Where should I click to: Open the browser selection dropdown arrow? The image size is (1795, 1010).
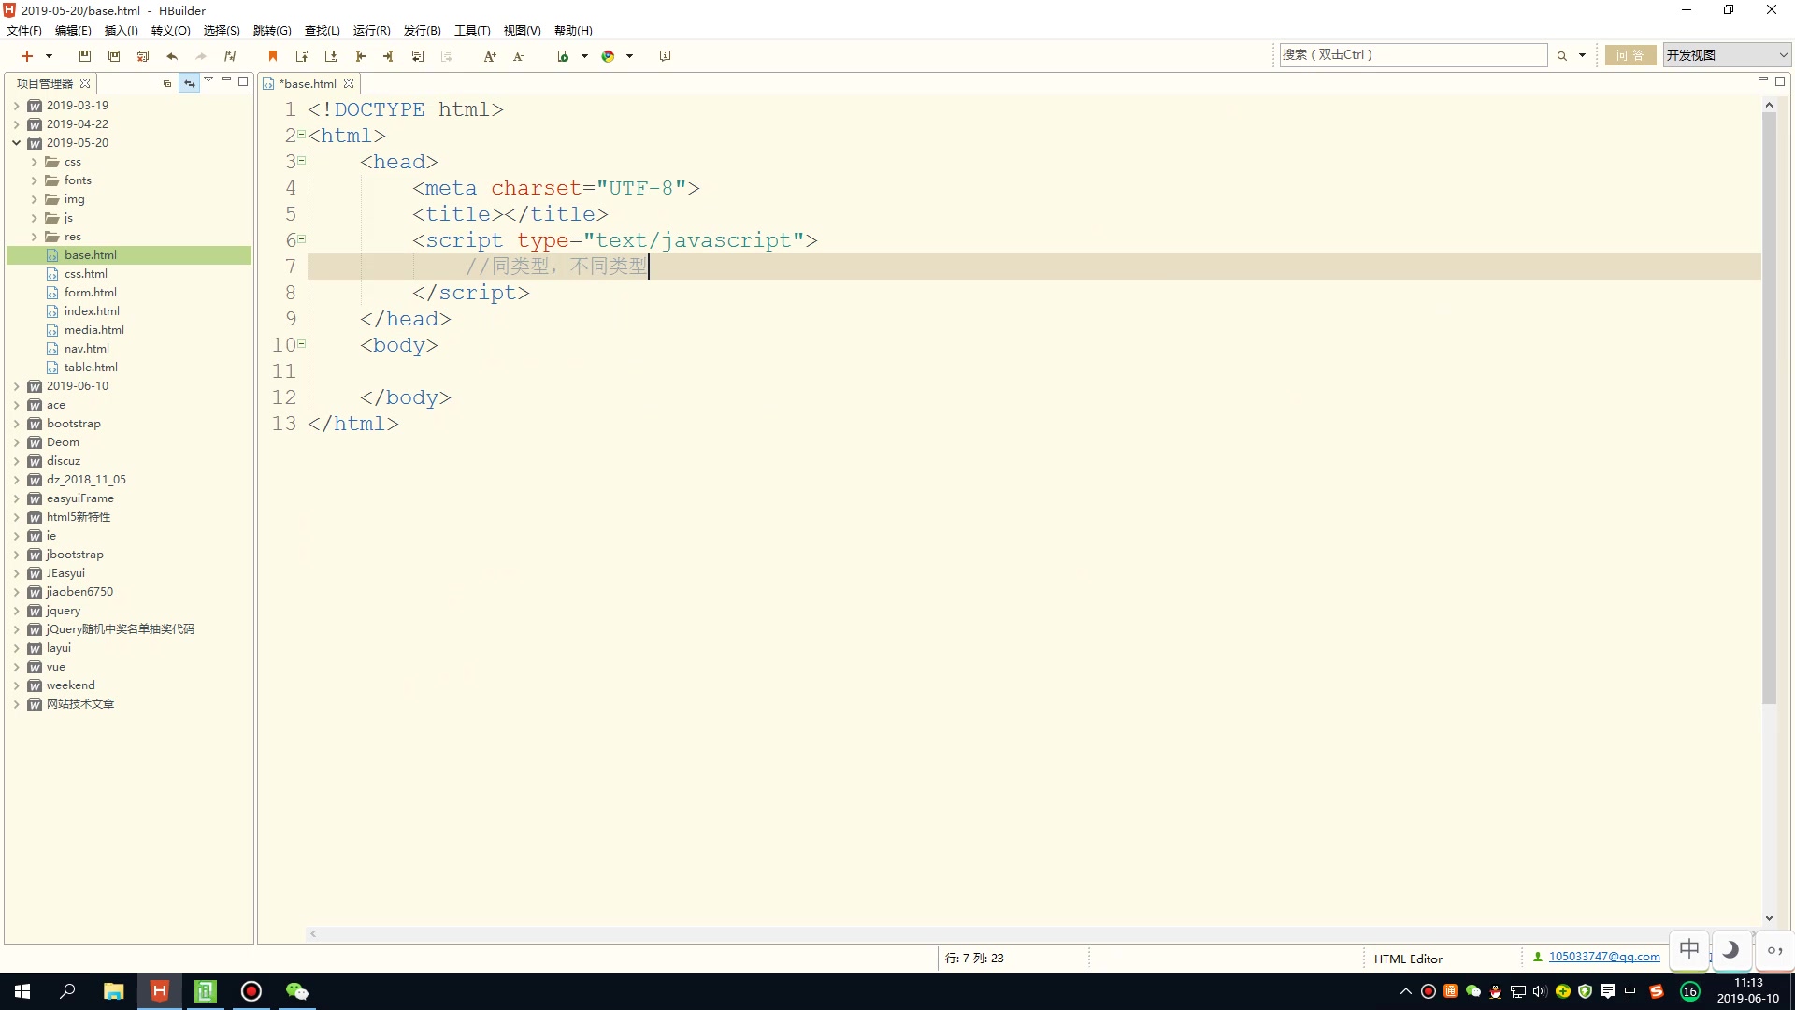629,56
